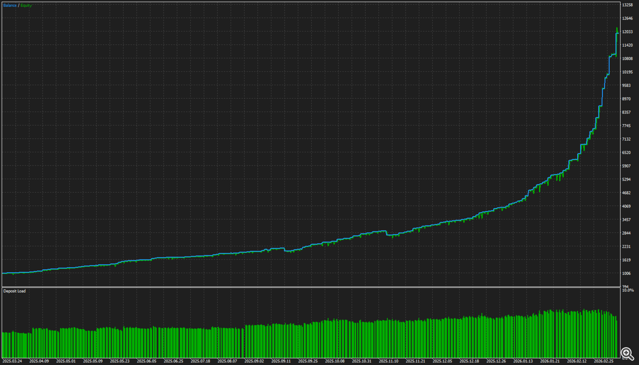Click the 4682 axis value
Image resolution: width=639 pixels, height=365 pixels.
[626, 193]
